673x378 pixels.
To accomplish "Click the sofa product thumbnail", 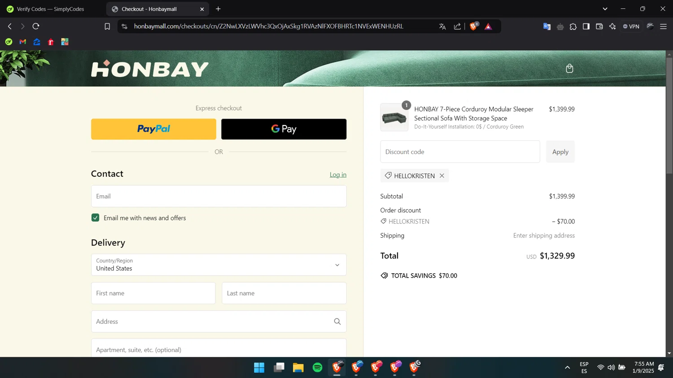I will pos(394,117).
